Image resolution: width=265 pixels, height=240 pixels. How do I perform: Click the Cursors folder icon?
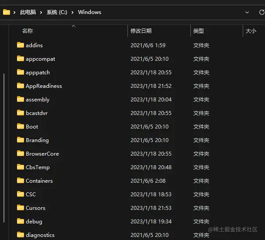pyautogui.click(x=21, y=208)
